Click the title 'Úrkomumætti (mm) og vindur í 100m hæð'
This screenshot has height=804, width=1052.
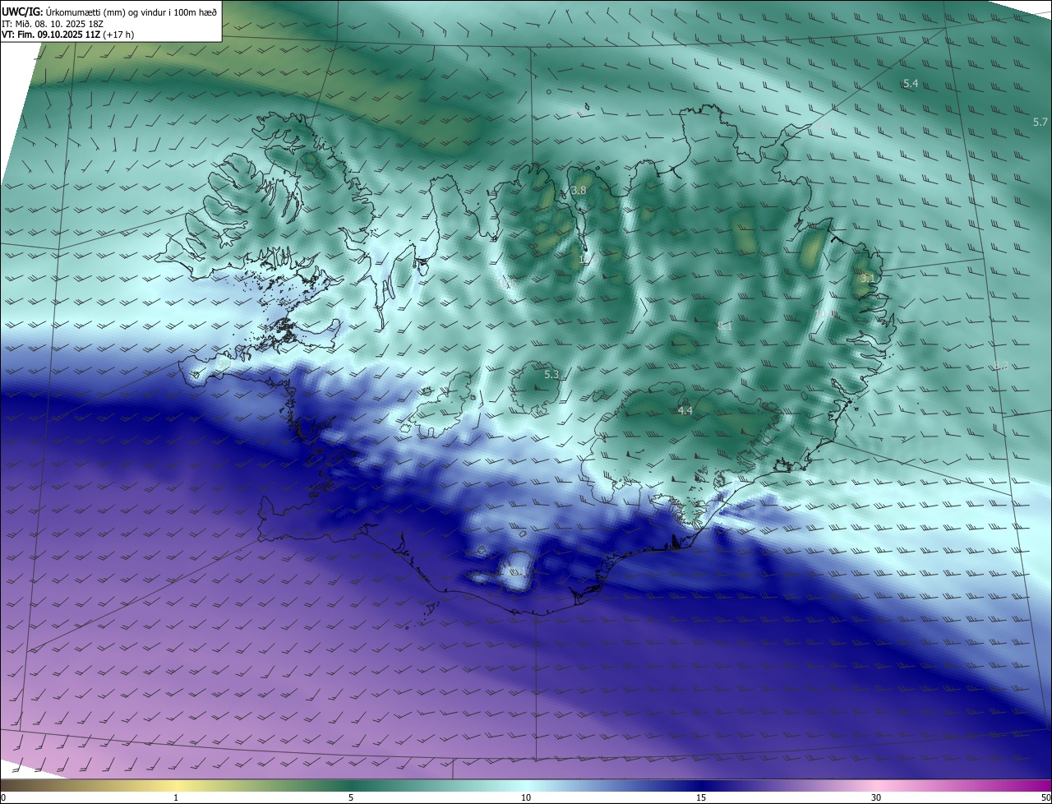coord(131,11)
